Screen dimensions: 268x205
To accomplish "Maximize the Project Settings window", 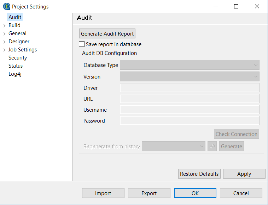I will pyautogui.click(x=236, y=6).
